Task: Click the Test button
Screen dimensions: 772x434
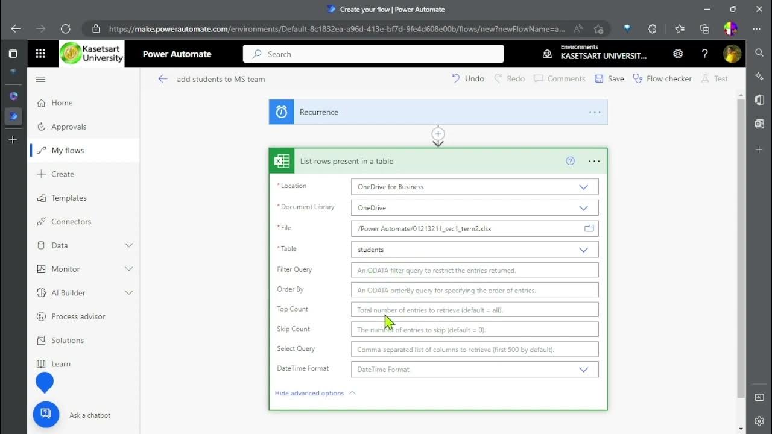Action: 714,78
